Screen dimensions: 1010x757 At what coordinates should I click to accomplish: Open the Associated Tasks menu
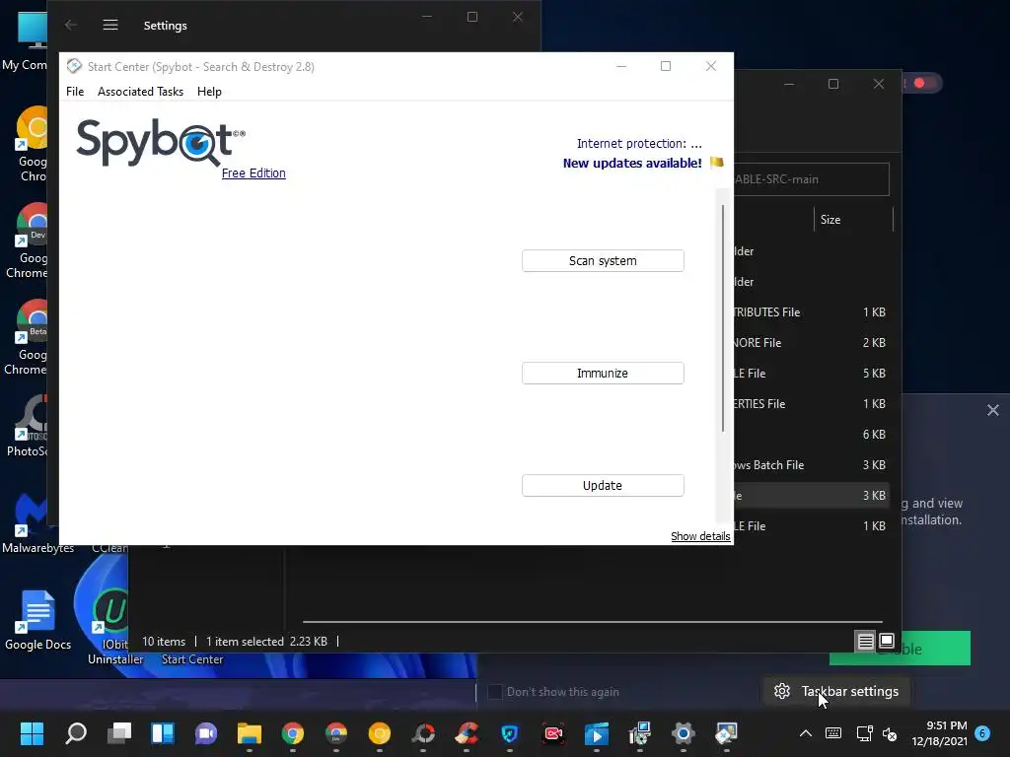click(x=140, y=92)
